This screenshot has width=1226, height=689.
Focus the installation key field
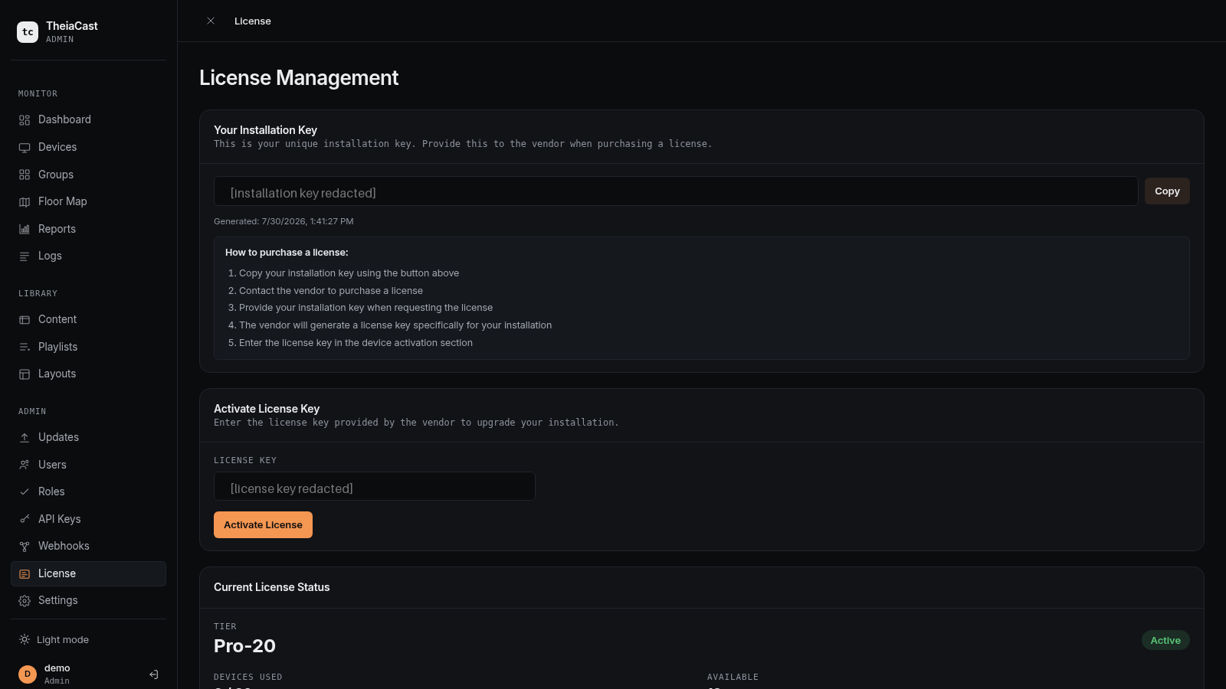pos(676,191)
